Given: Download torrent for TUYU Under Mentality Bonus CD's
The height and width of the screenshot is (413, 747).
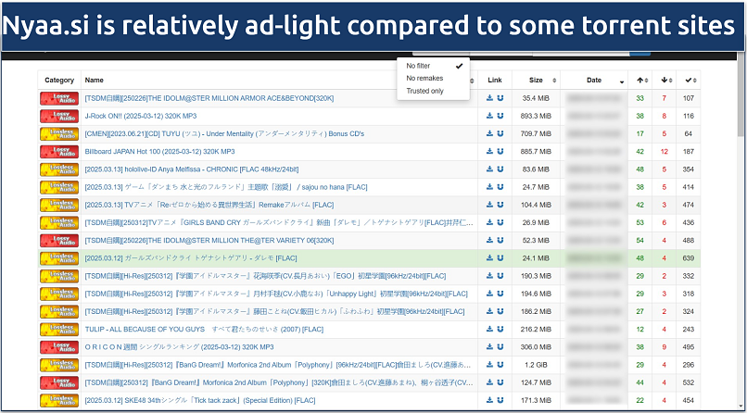Looking at the screenshot, I should point(489,133).
